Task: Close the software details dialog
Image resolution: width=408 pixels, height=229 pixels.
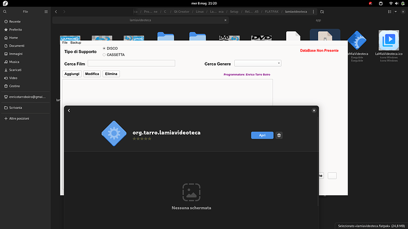Action: (x=314, y=110)
